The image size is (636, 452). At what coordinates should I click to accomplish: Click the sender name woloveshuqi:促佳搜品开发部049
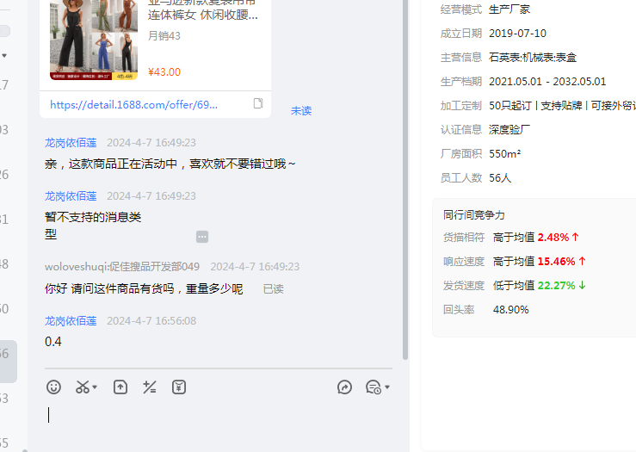(x=122, y=267)
